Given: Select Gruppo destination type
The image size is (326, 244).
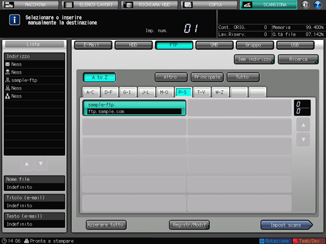Looking at the screenshot, I should [x=255, y=45].
